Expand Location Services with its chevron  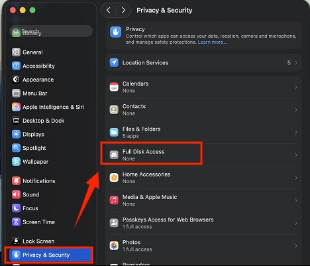(x=296, y=63)
